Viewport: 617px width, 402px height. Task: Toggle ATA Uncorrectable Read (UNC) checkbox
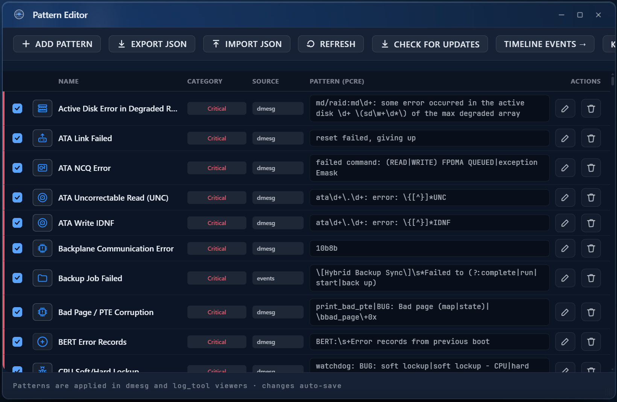coord(17,198)
